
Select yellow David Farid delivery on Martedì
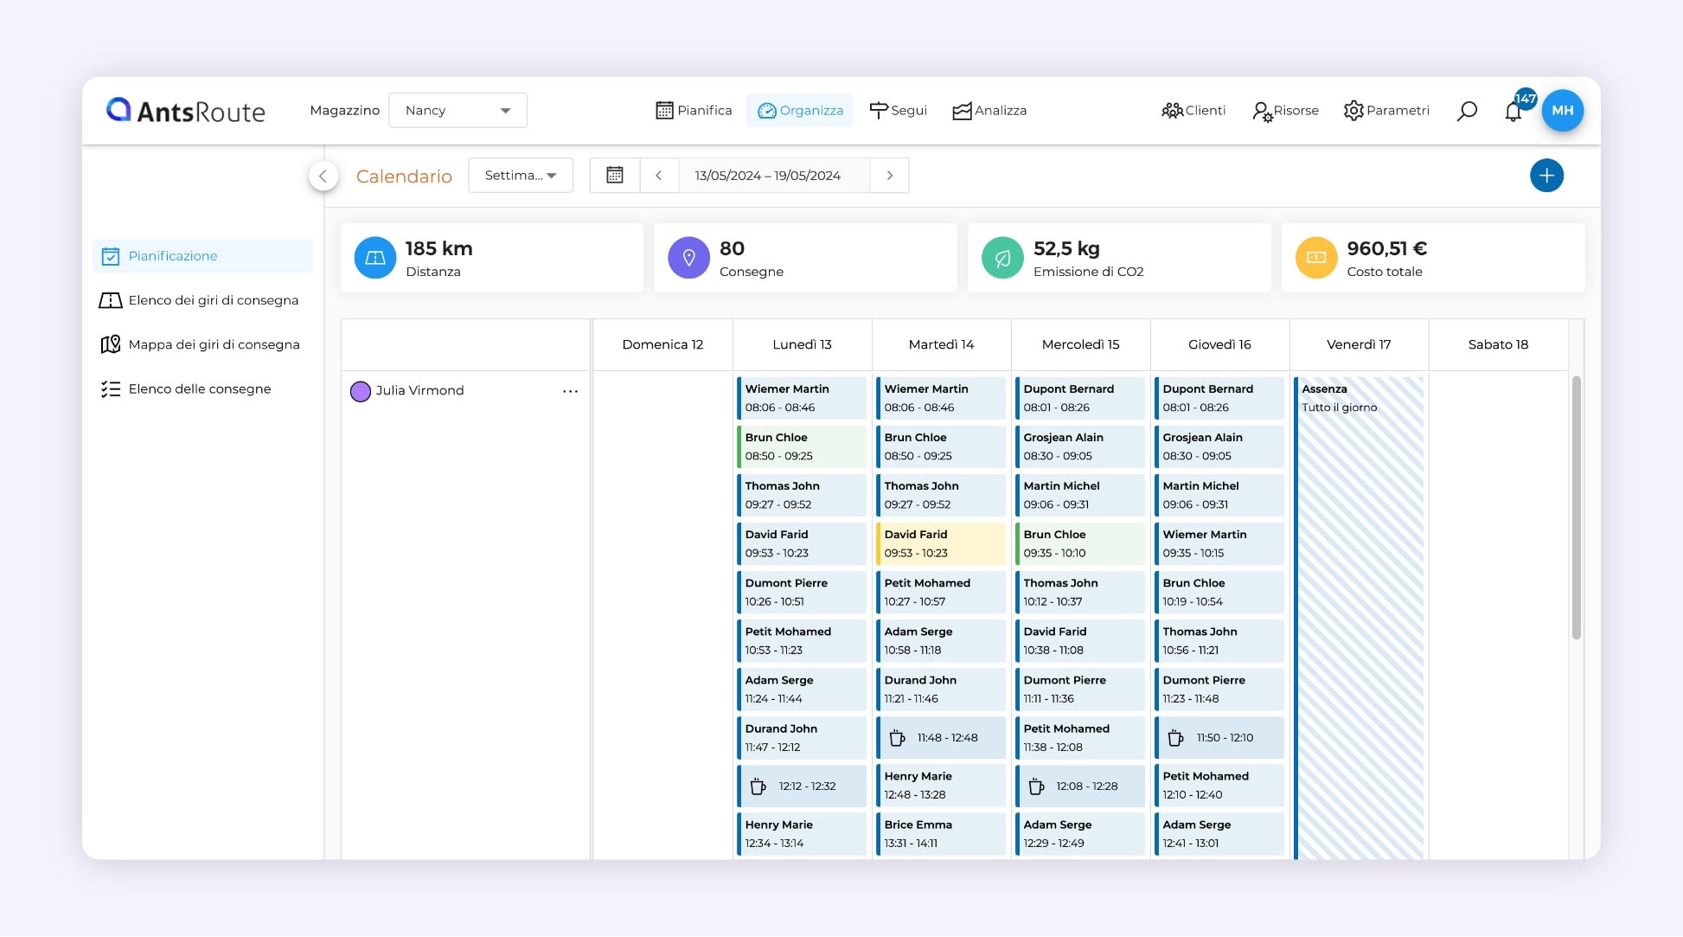click(x=941, y=543)
